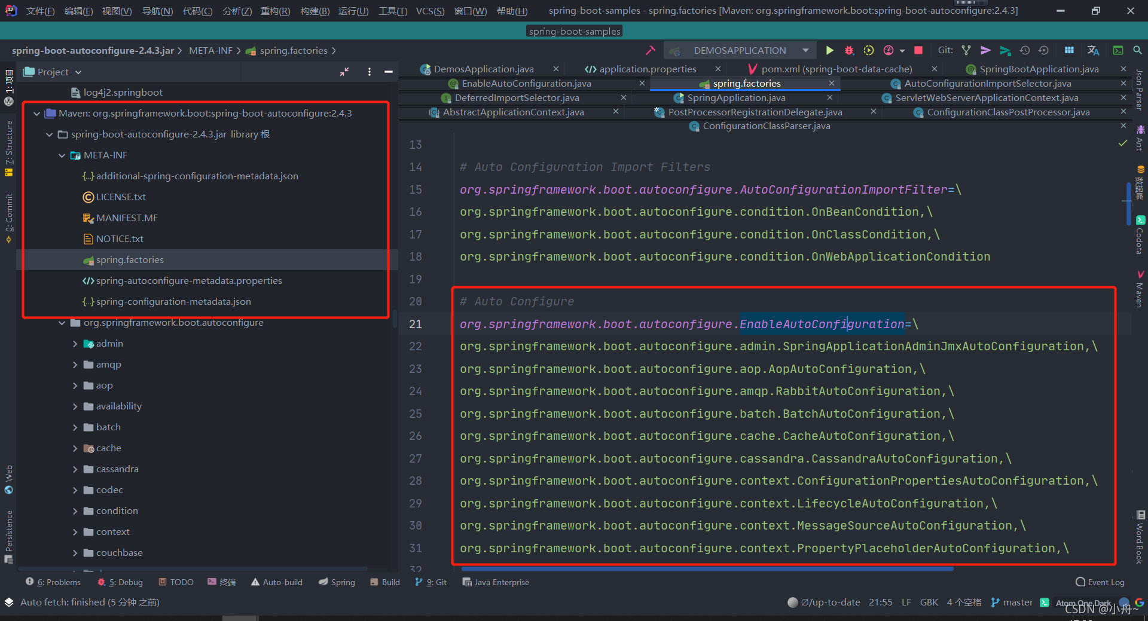Open the TODO tool window button
The height and width of the screenshot is (621, 1148).
click(x=176, y=582)
